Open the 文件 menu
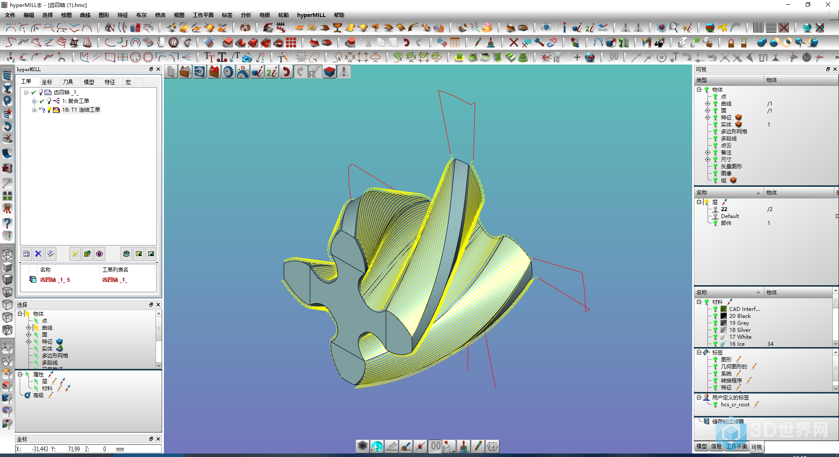The image size is (839, 457). tap(10, 15)
